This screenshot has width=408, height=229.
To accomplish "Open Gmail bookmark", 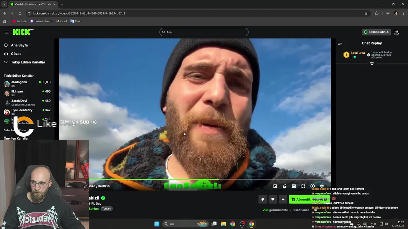I will [61, 21].
